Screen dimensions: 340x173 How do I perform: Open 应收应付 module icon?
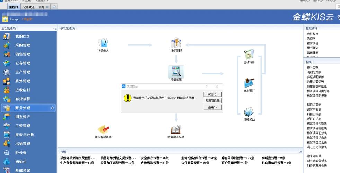pos(7,90)
